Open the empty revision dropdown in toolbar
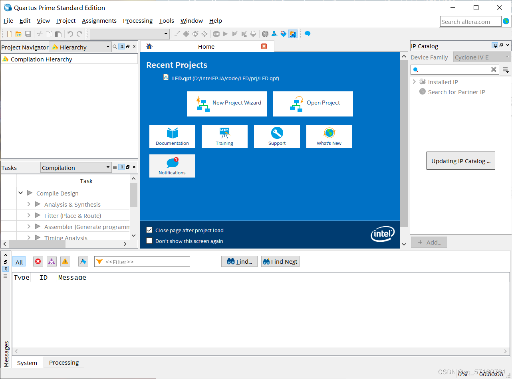 tap(130, 34)
